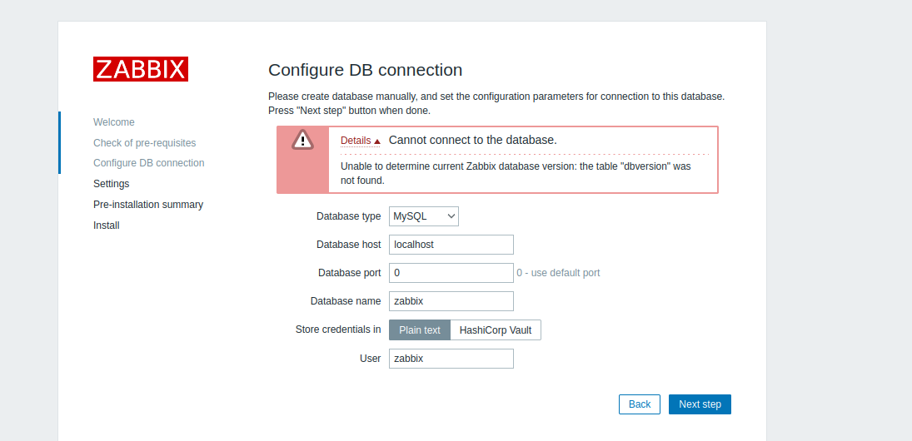Collapse the error Details section
Image resolution: width=912 pixels, height=441 pixels.
pyautogui.click(x=360, y=141)
